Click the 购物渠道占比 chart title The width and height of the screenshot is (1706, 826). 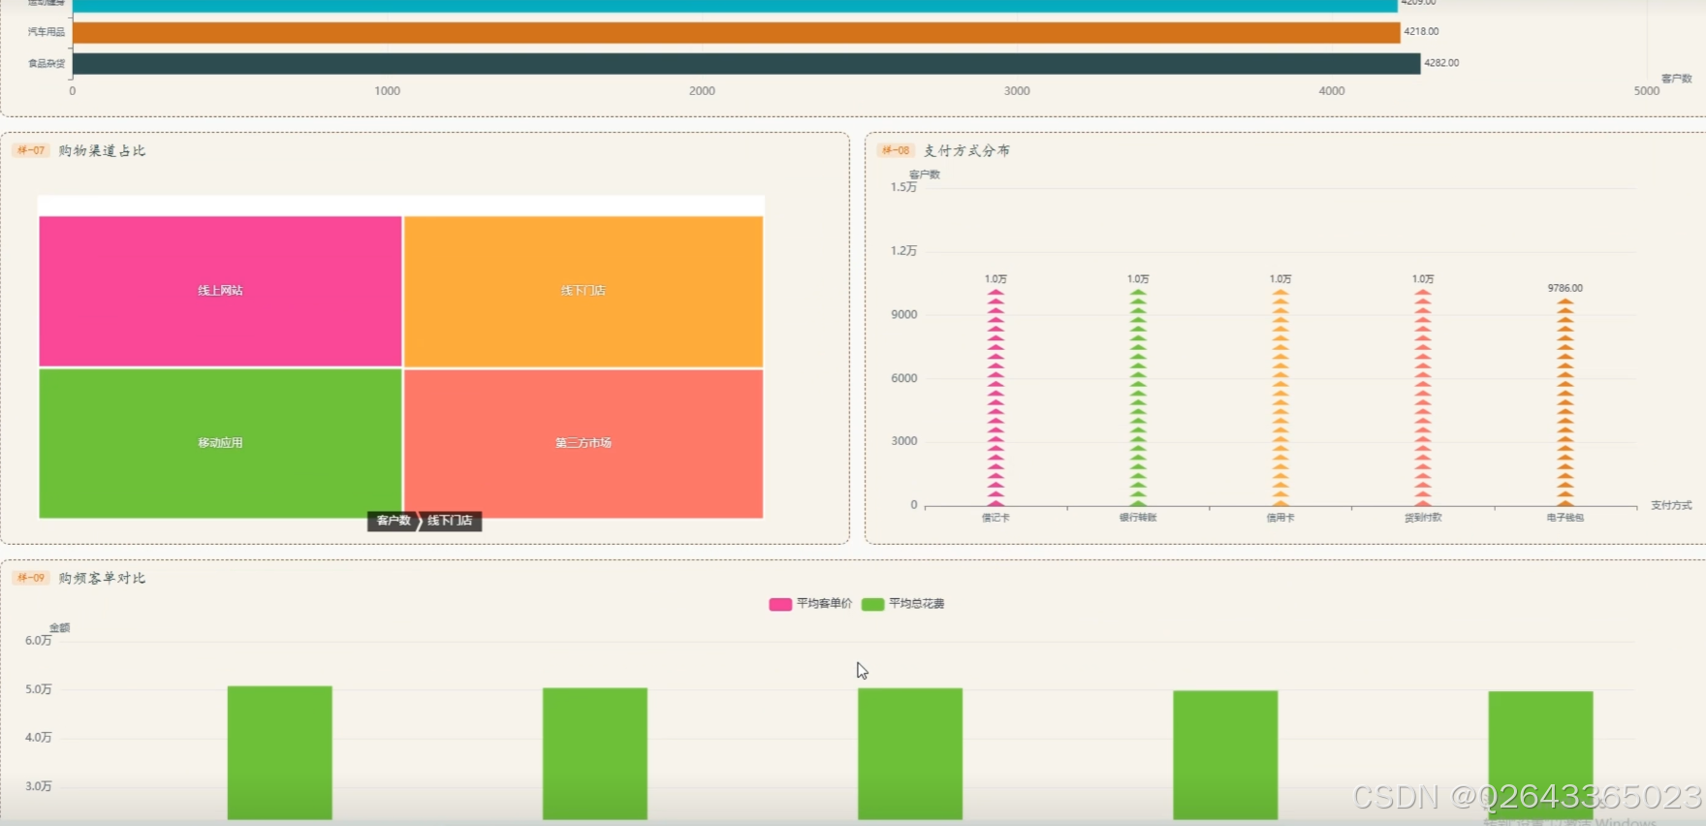pos(102,150)
